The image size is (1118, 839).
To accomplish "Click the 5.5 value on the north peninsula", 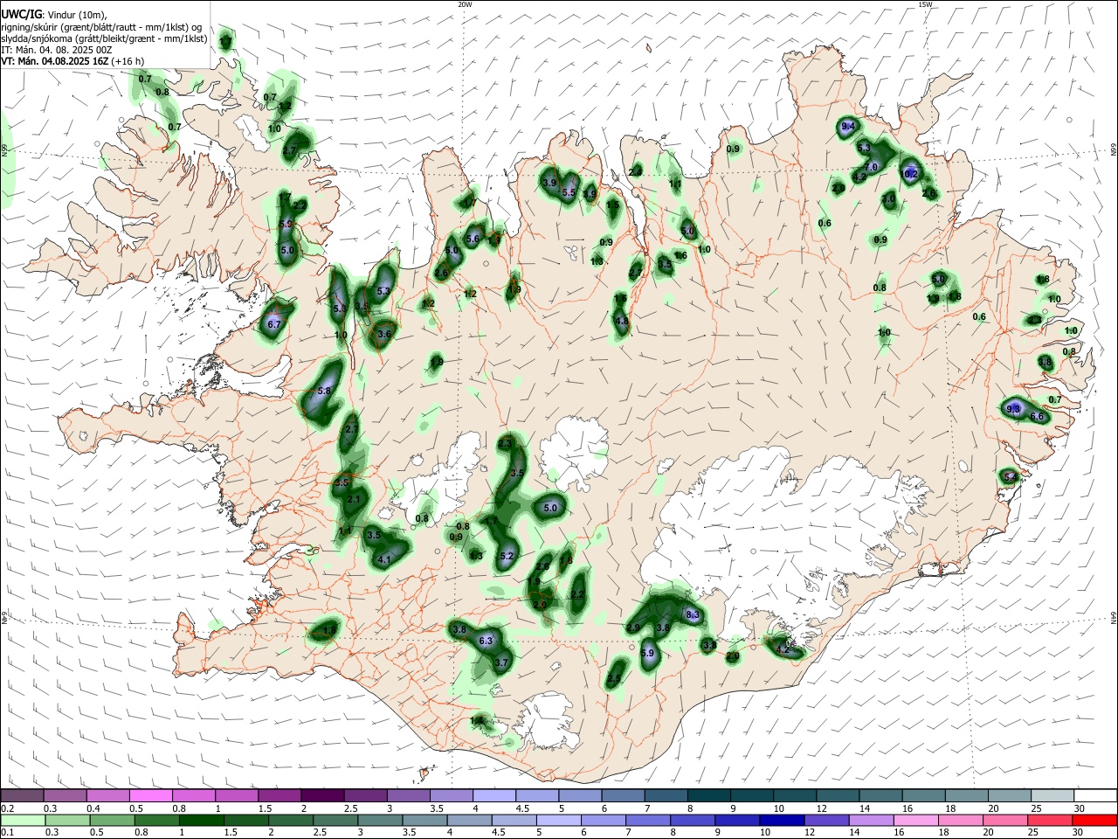I will (x=569, y=192).
